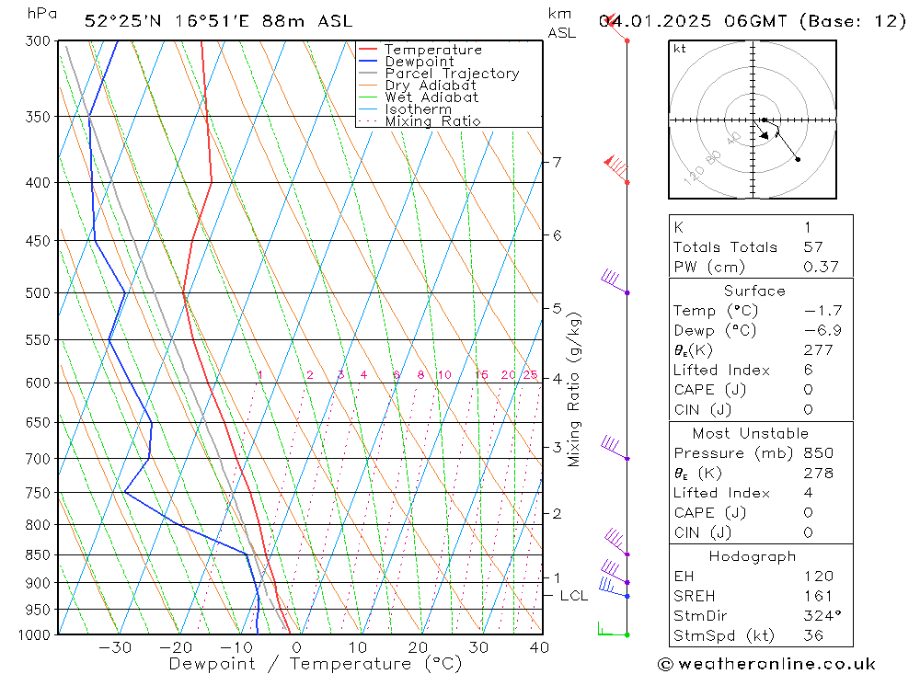Click the K index value 1

coord(808,227)
